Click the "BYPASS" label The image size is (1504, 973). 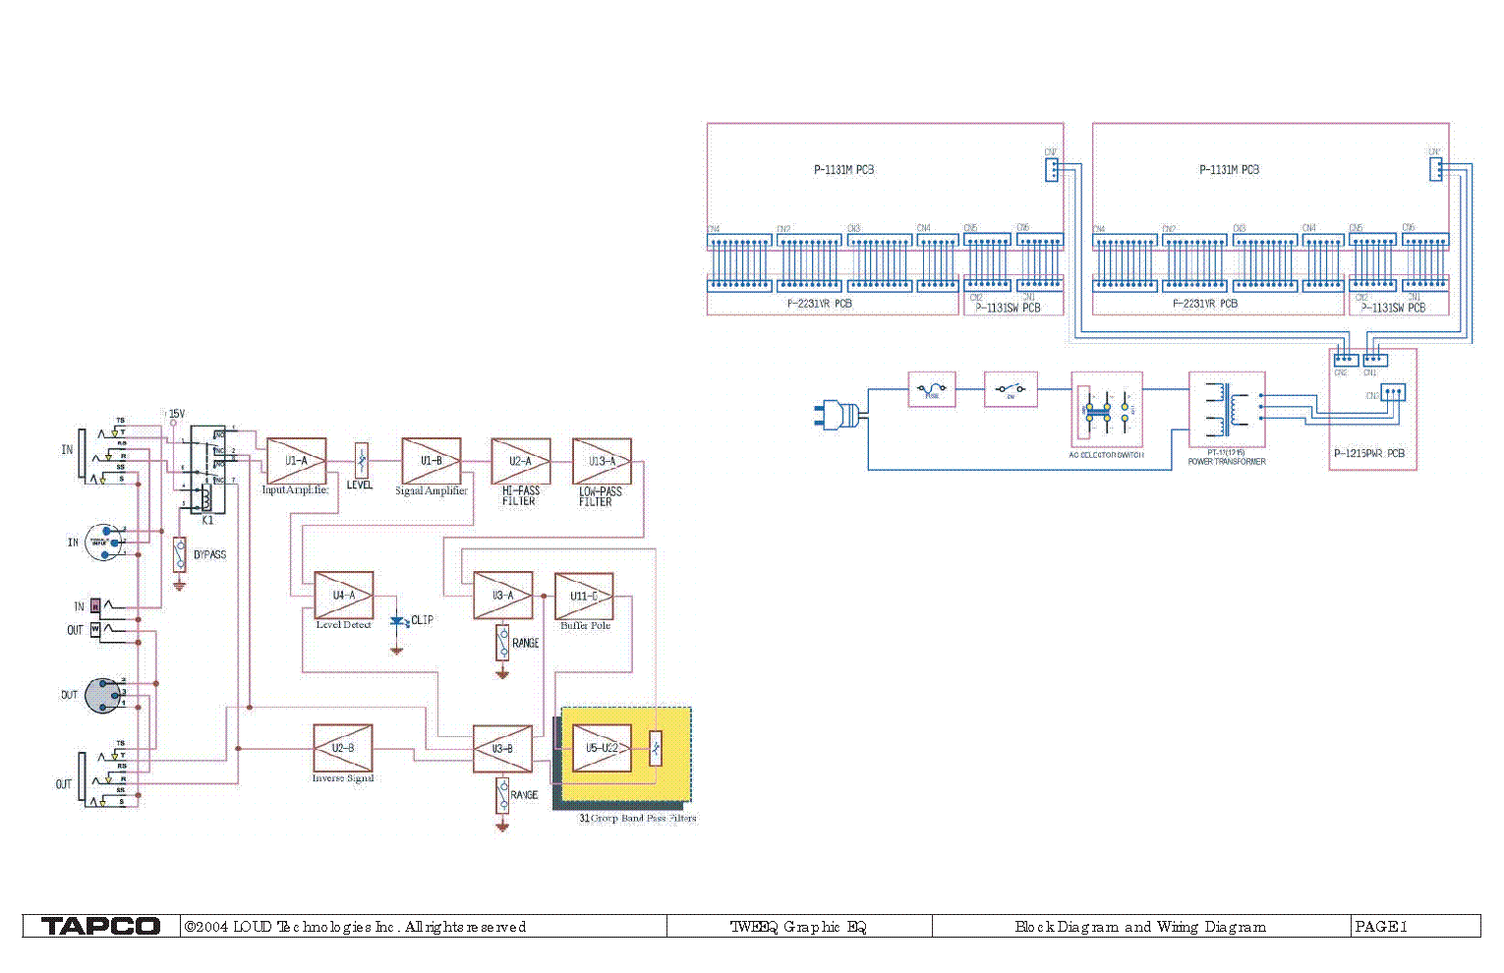click(209, 555)
